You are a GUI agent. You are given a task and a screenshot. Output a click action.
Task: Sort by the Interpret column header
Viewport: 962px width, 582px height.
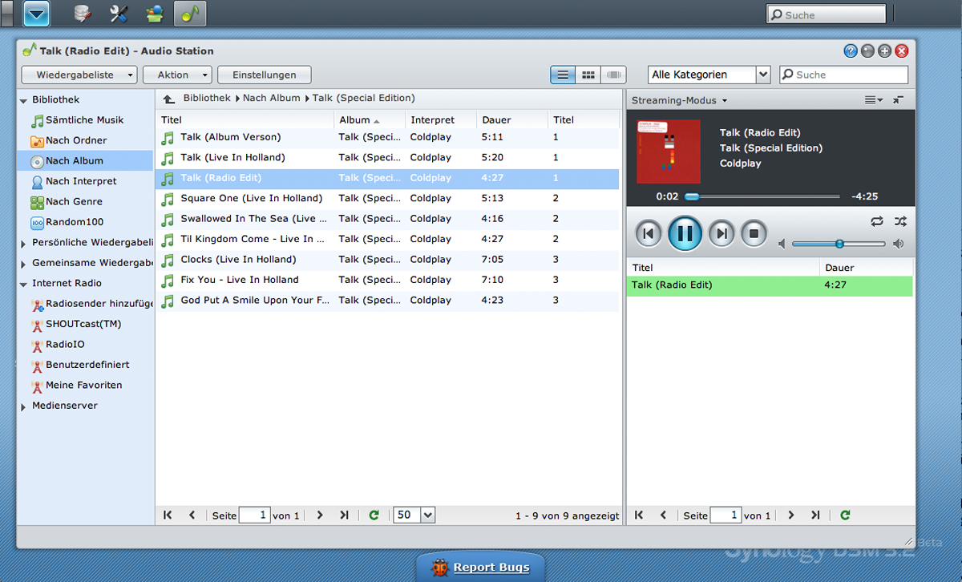[441, 119]
